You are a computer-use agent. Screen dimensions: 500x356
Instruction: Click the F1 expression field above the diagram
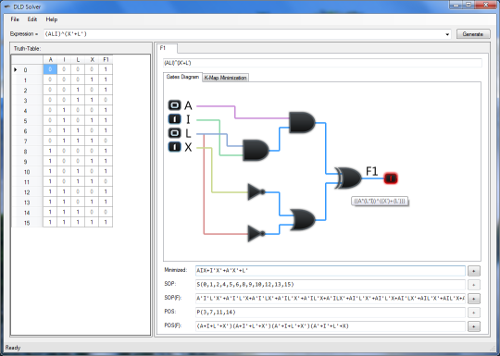(322, 63)
